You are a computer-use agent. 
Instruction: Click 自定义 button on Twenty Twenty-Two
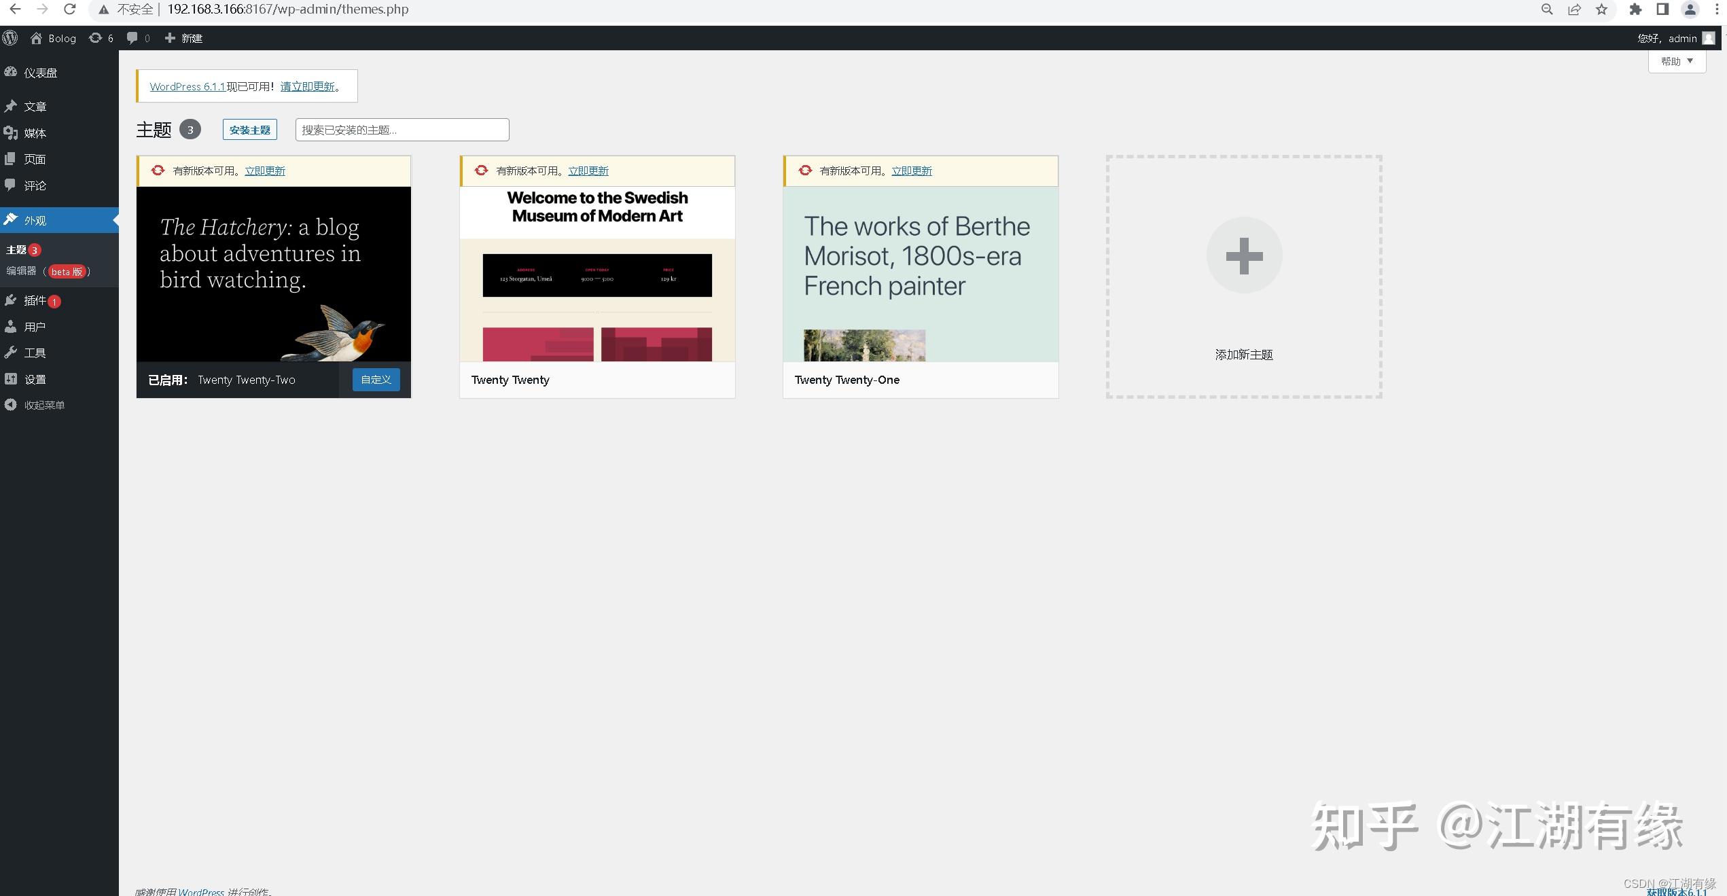pos(376,380)
